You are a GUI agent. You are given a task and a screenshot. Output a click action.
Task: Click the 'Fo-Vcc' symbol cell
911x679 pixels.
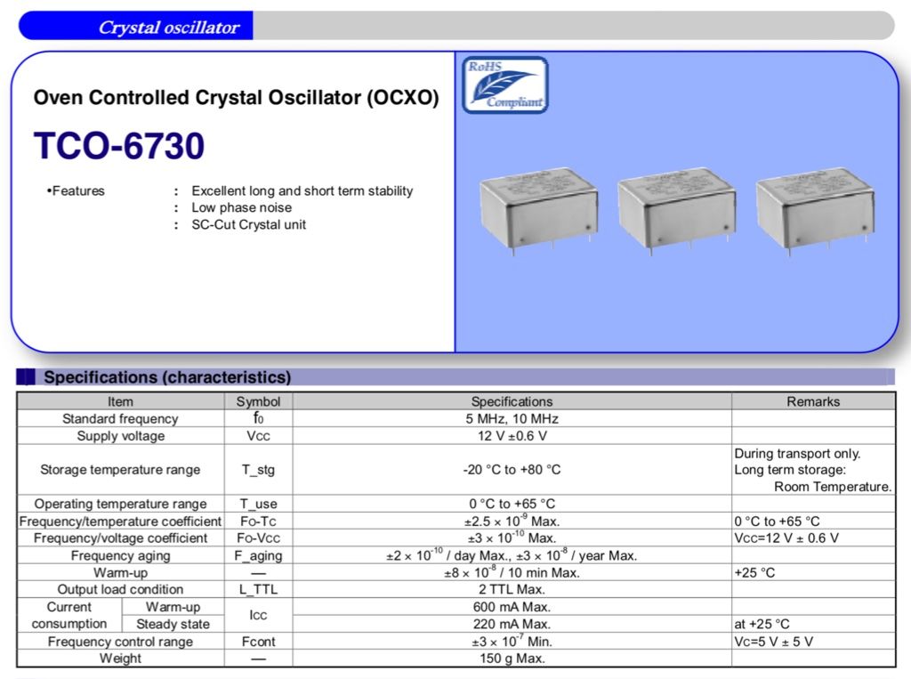click(x=259, y=538)
